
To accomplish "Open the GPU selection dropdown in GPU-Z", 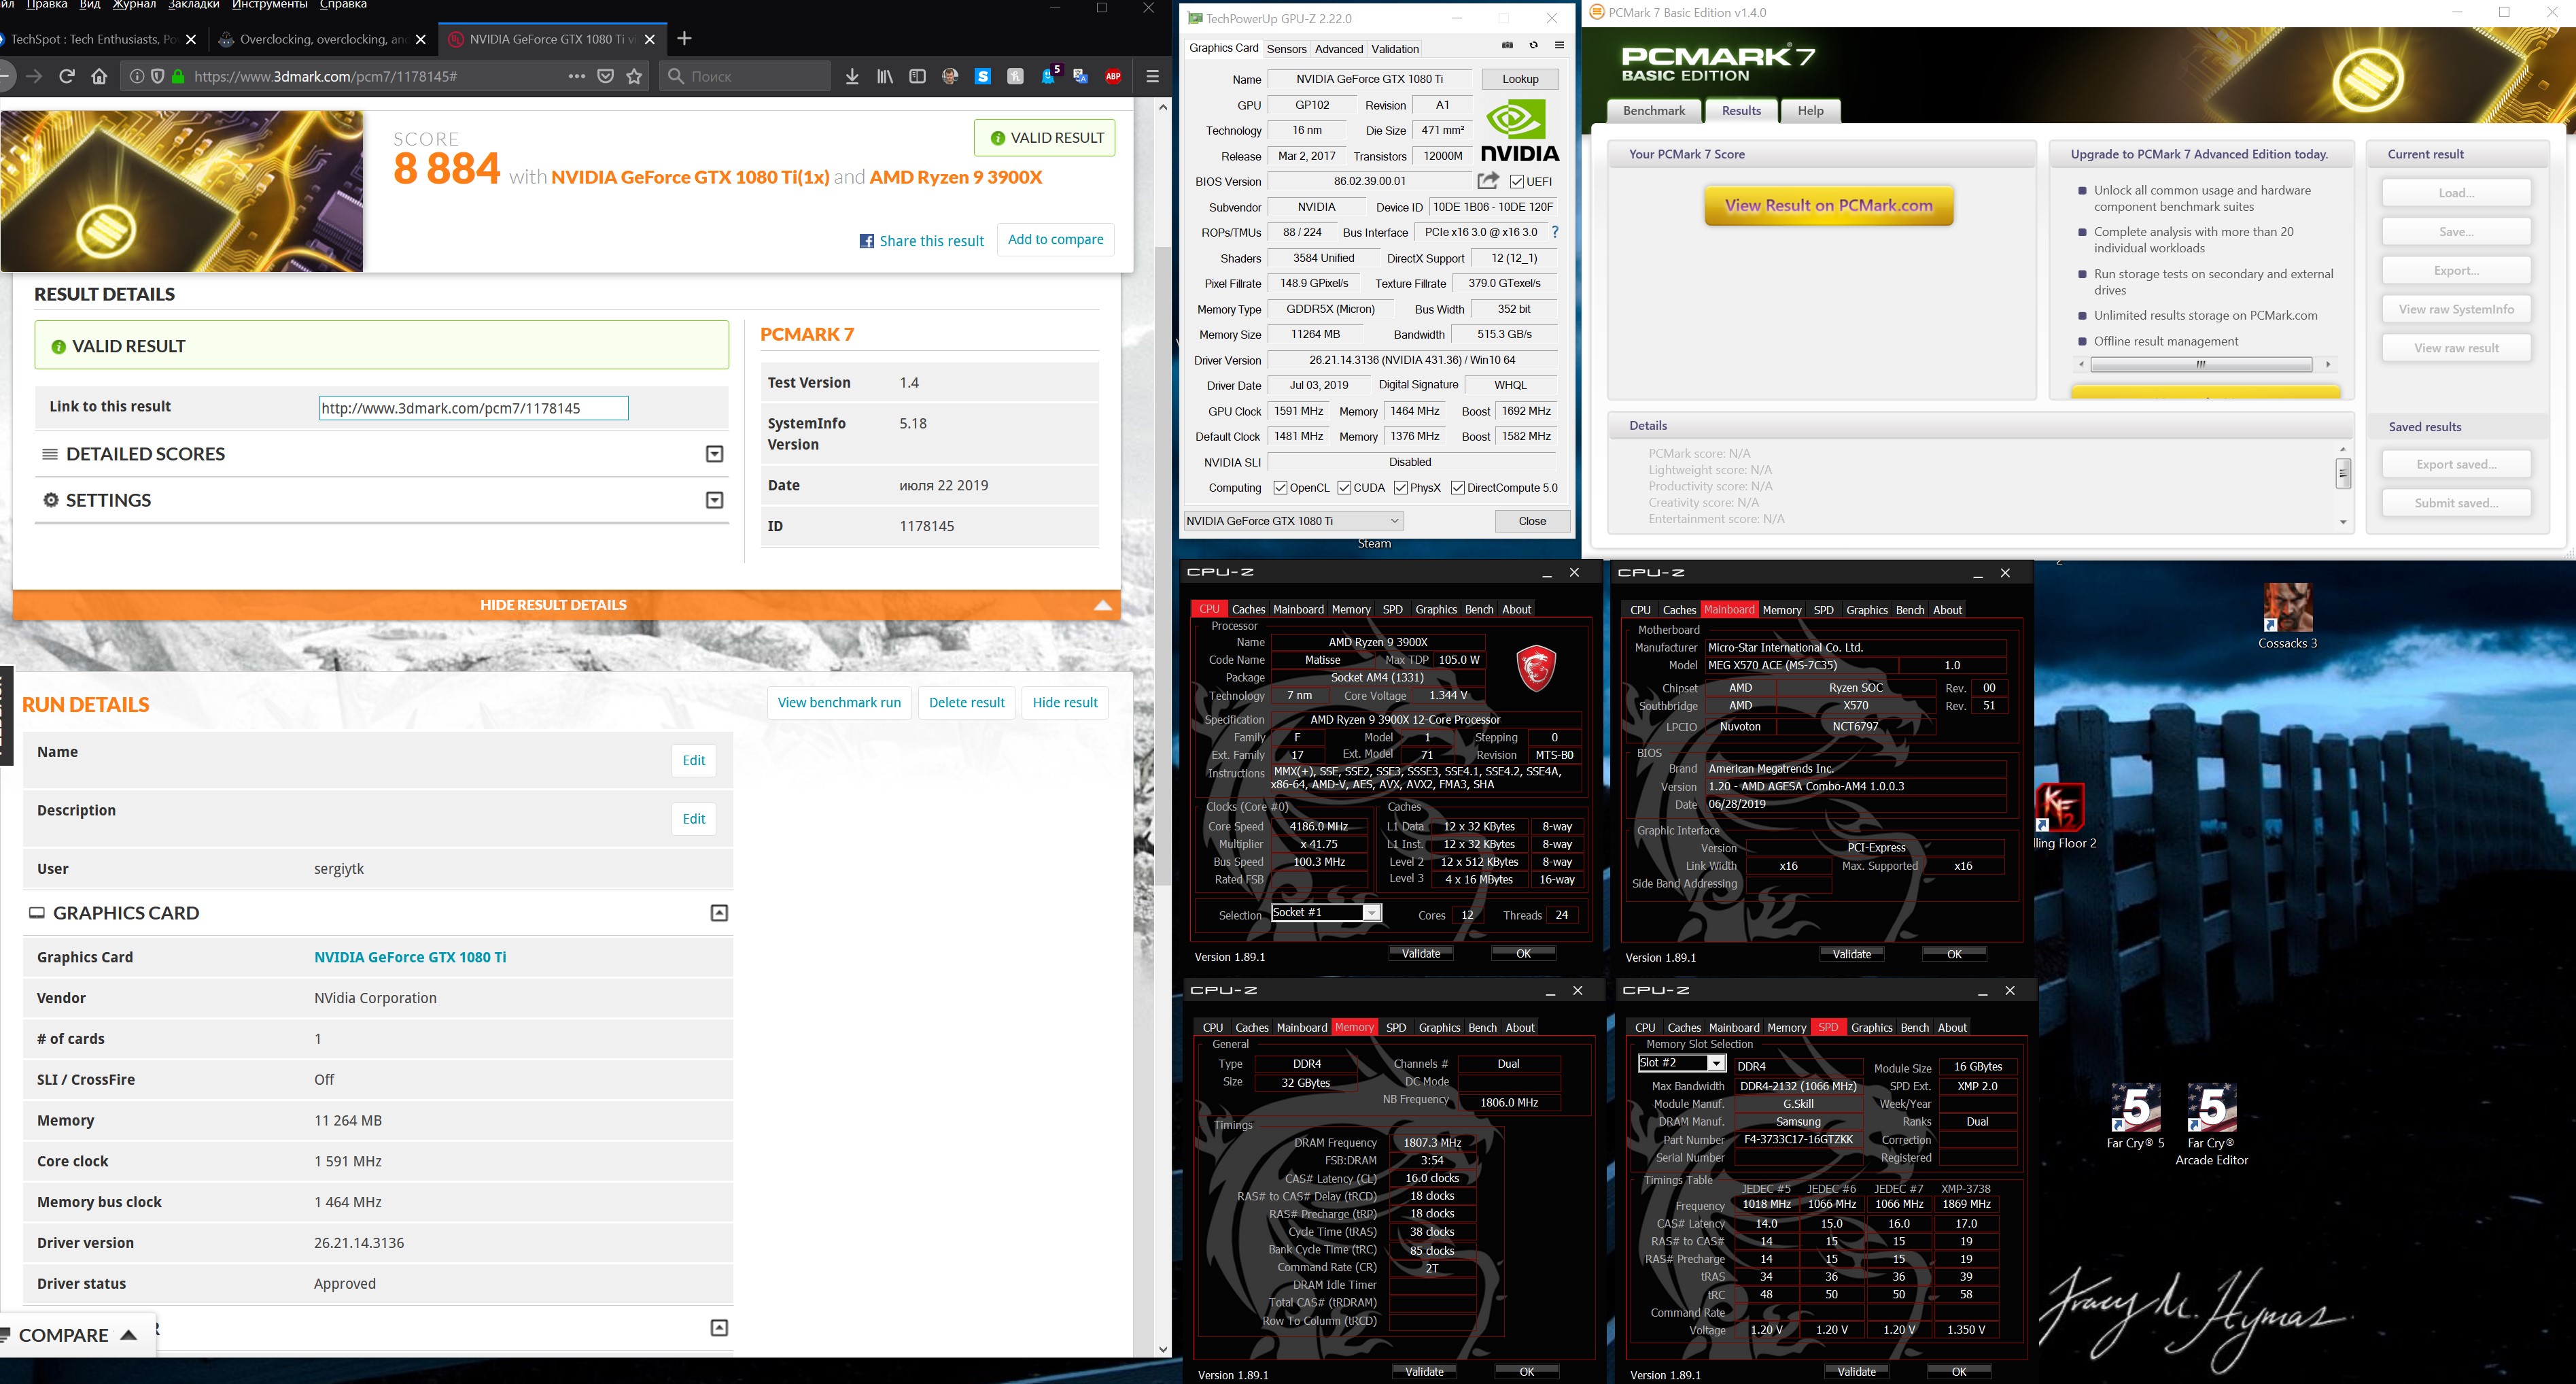I will [1294, 520].
